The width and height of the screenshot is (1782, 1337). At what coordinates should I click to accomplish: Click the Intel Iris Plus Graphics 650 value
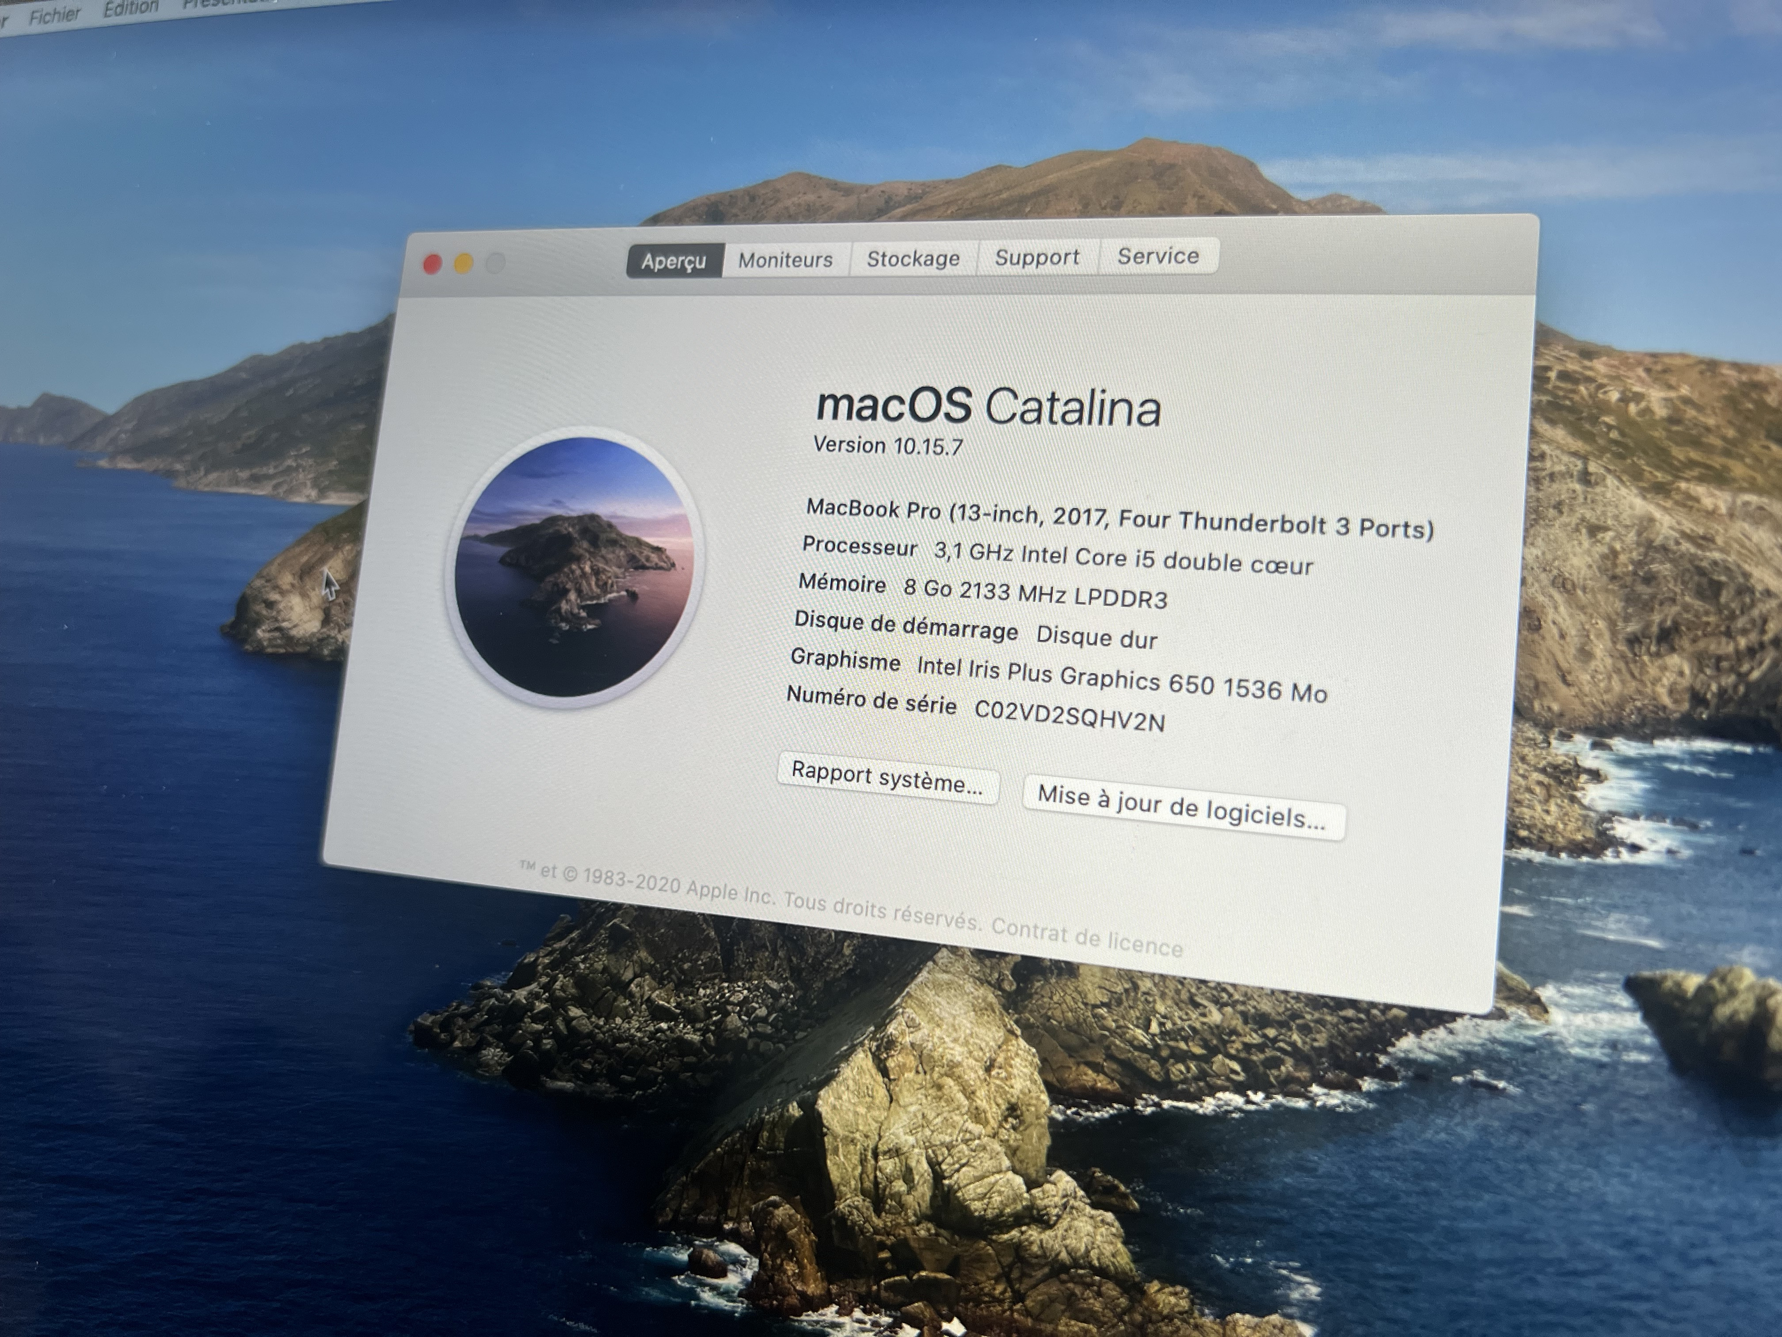[1121, 679]
